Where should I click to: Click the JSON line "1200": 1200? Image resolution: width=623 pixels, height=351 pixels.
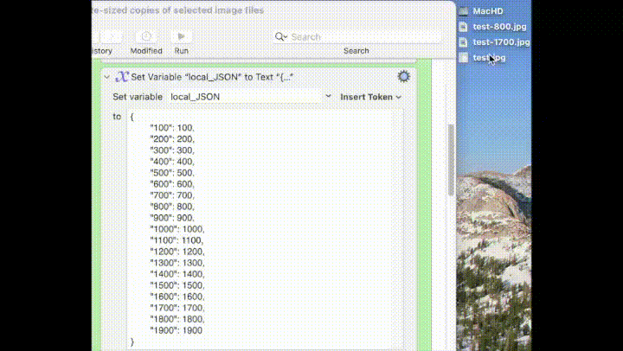coord(177,252)
